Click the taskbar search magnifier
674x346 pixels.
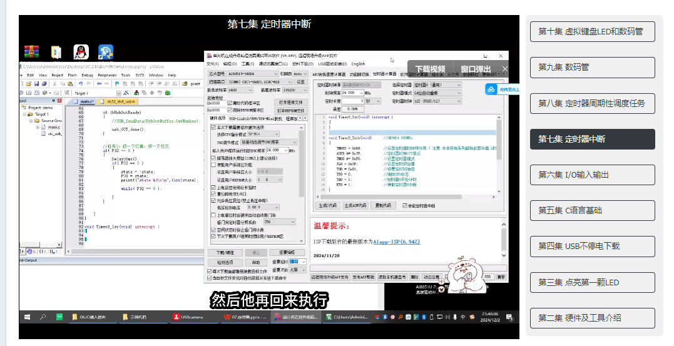(x=43, y=317)
